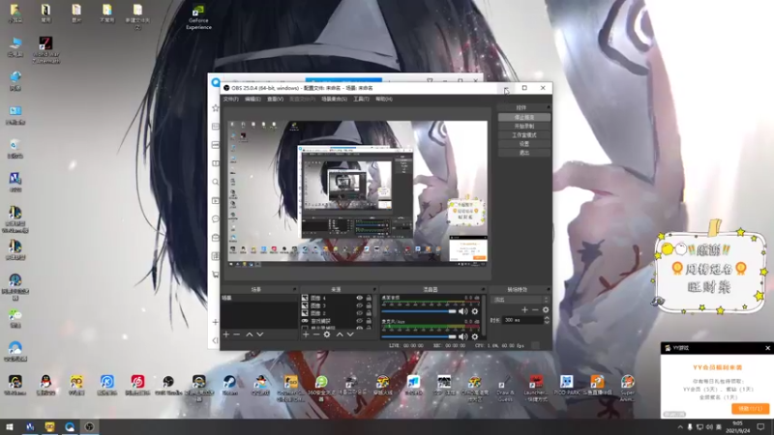Remove selected scene with minus icon
The width and height of the screenshot is (774, 435).
(236, 334)
